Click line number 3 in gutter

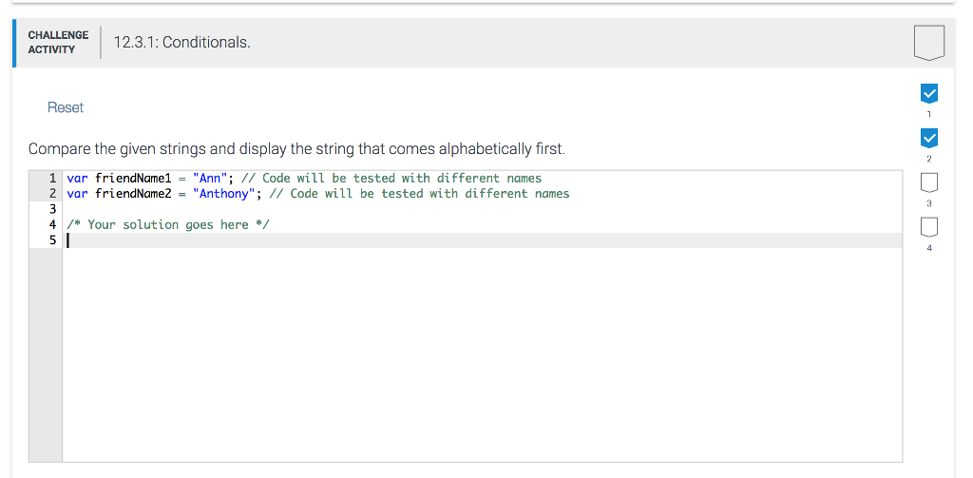(53, 209)
